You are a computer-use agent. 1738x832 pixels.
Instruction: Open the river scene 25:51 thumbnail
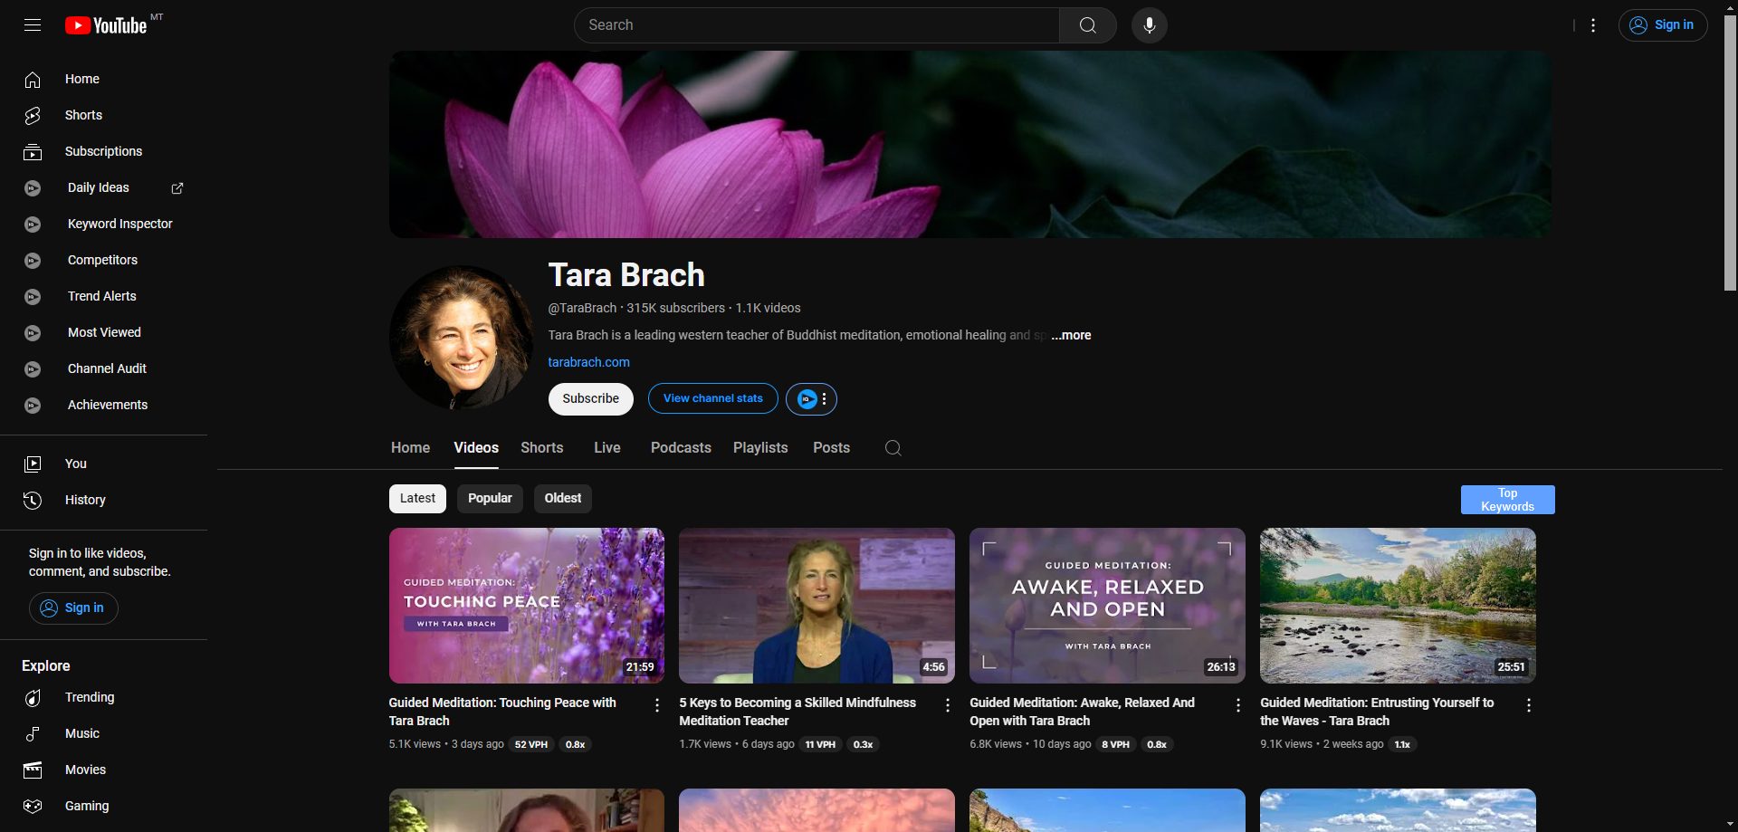coord(1398,606)
